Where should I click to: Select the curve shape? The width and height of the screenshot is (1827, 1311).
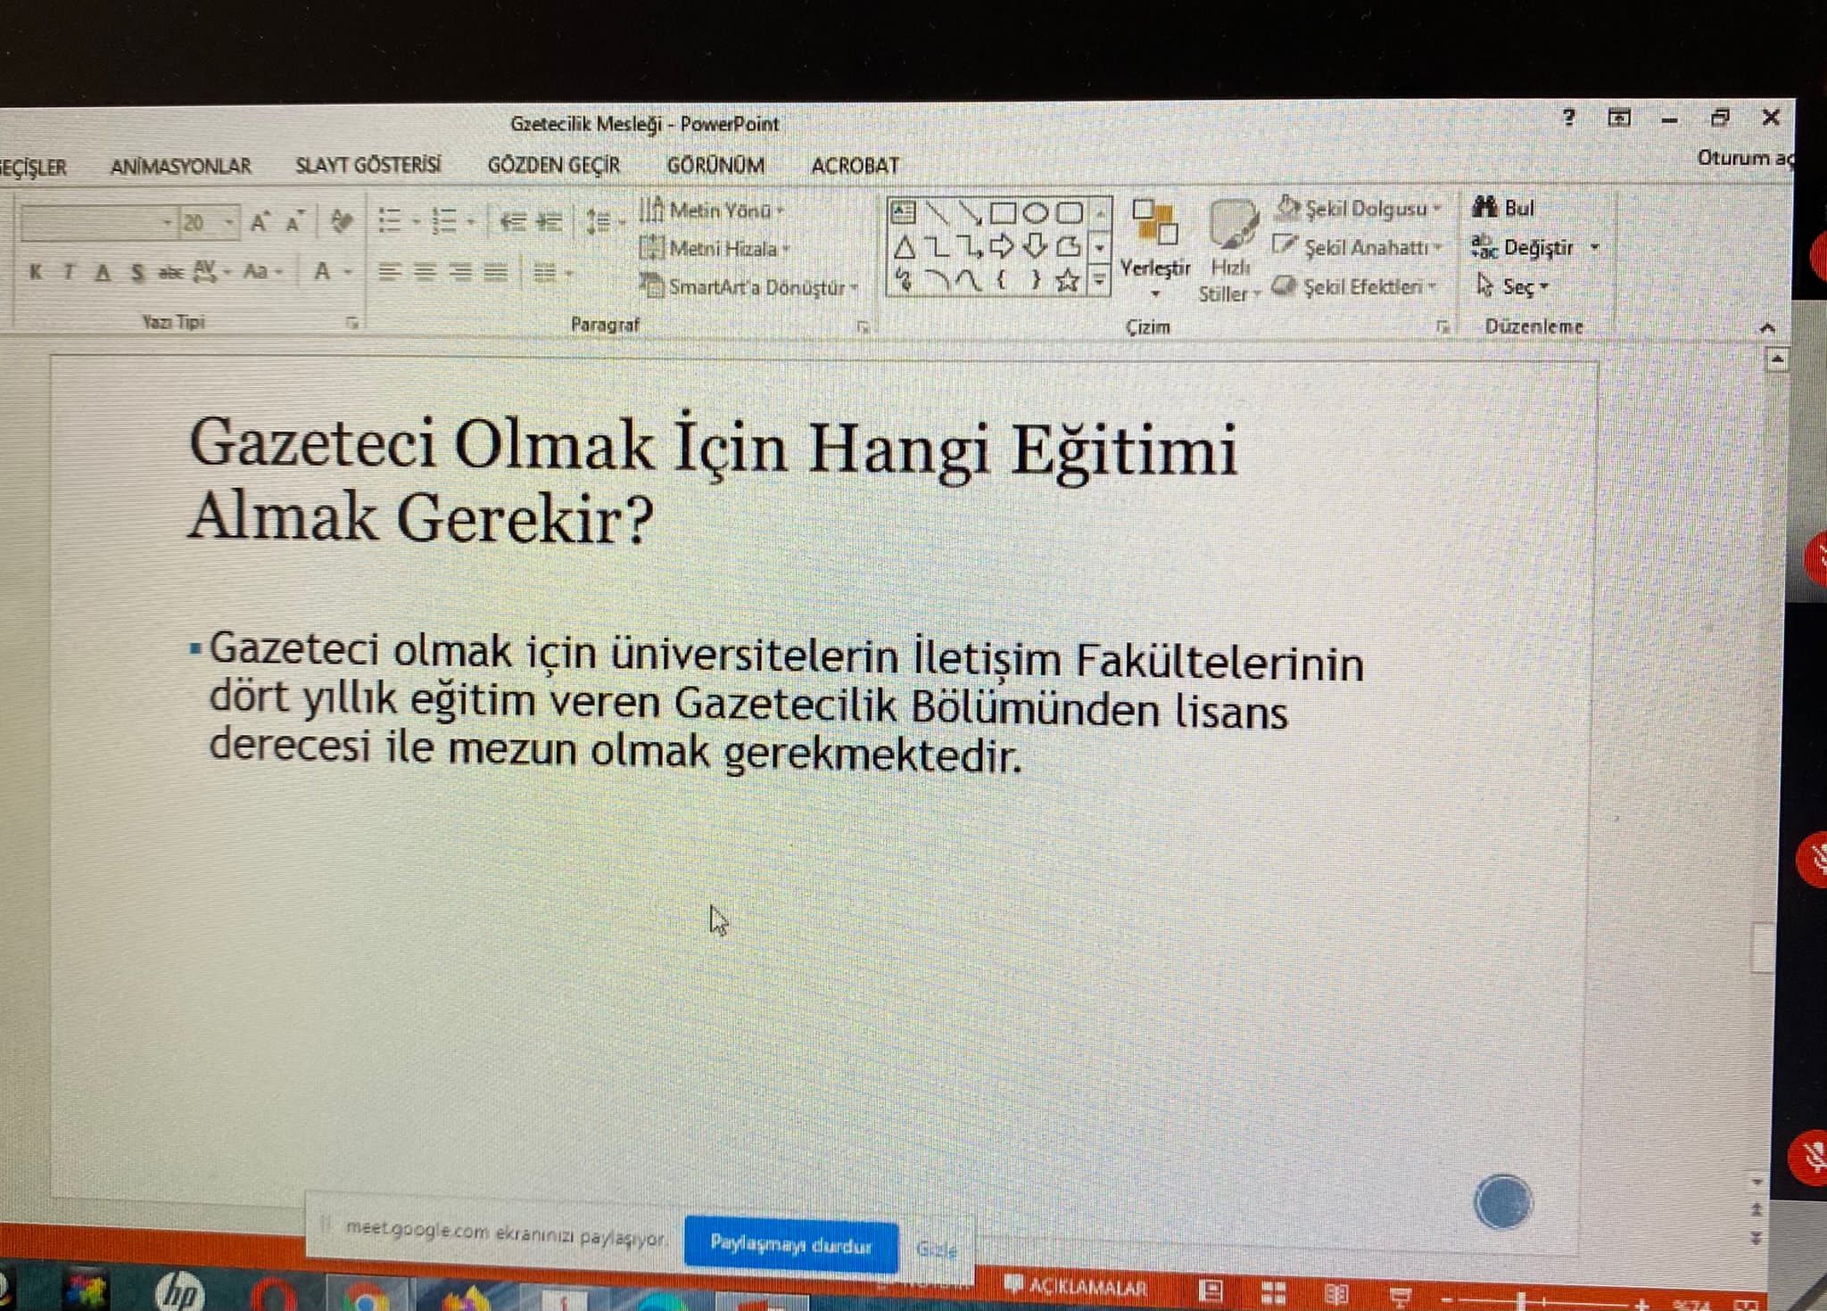pos(969,281)
